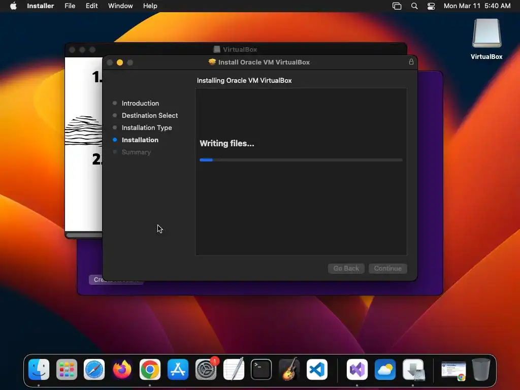Click the date and time in menu bar
Viewport: 520px width, 390px height.
tap(477, 6)
